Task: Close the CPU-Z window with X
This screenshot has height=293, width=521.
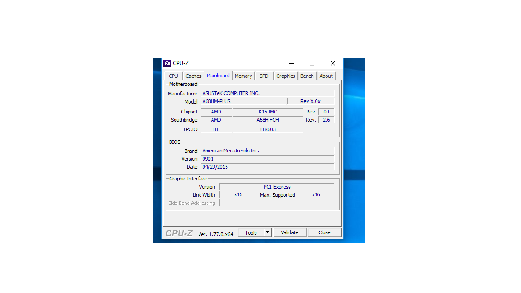Action: 332,63
